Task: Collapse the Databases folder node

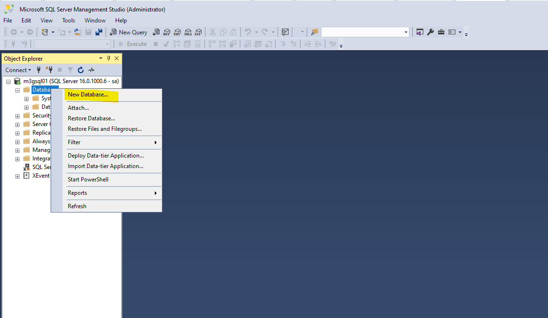Action: [x=17, y=90]
